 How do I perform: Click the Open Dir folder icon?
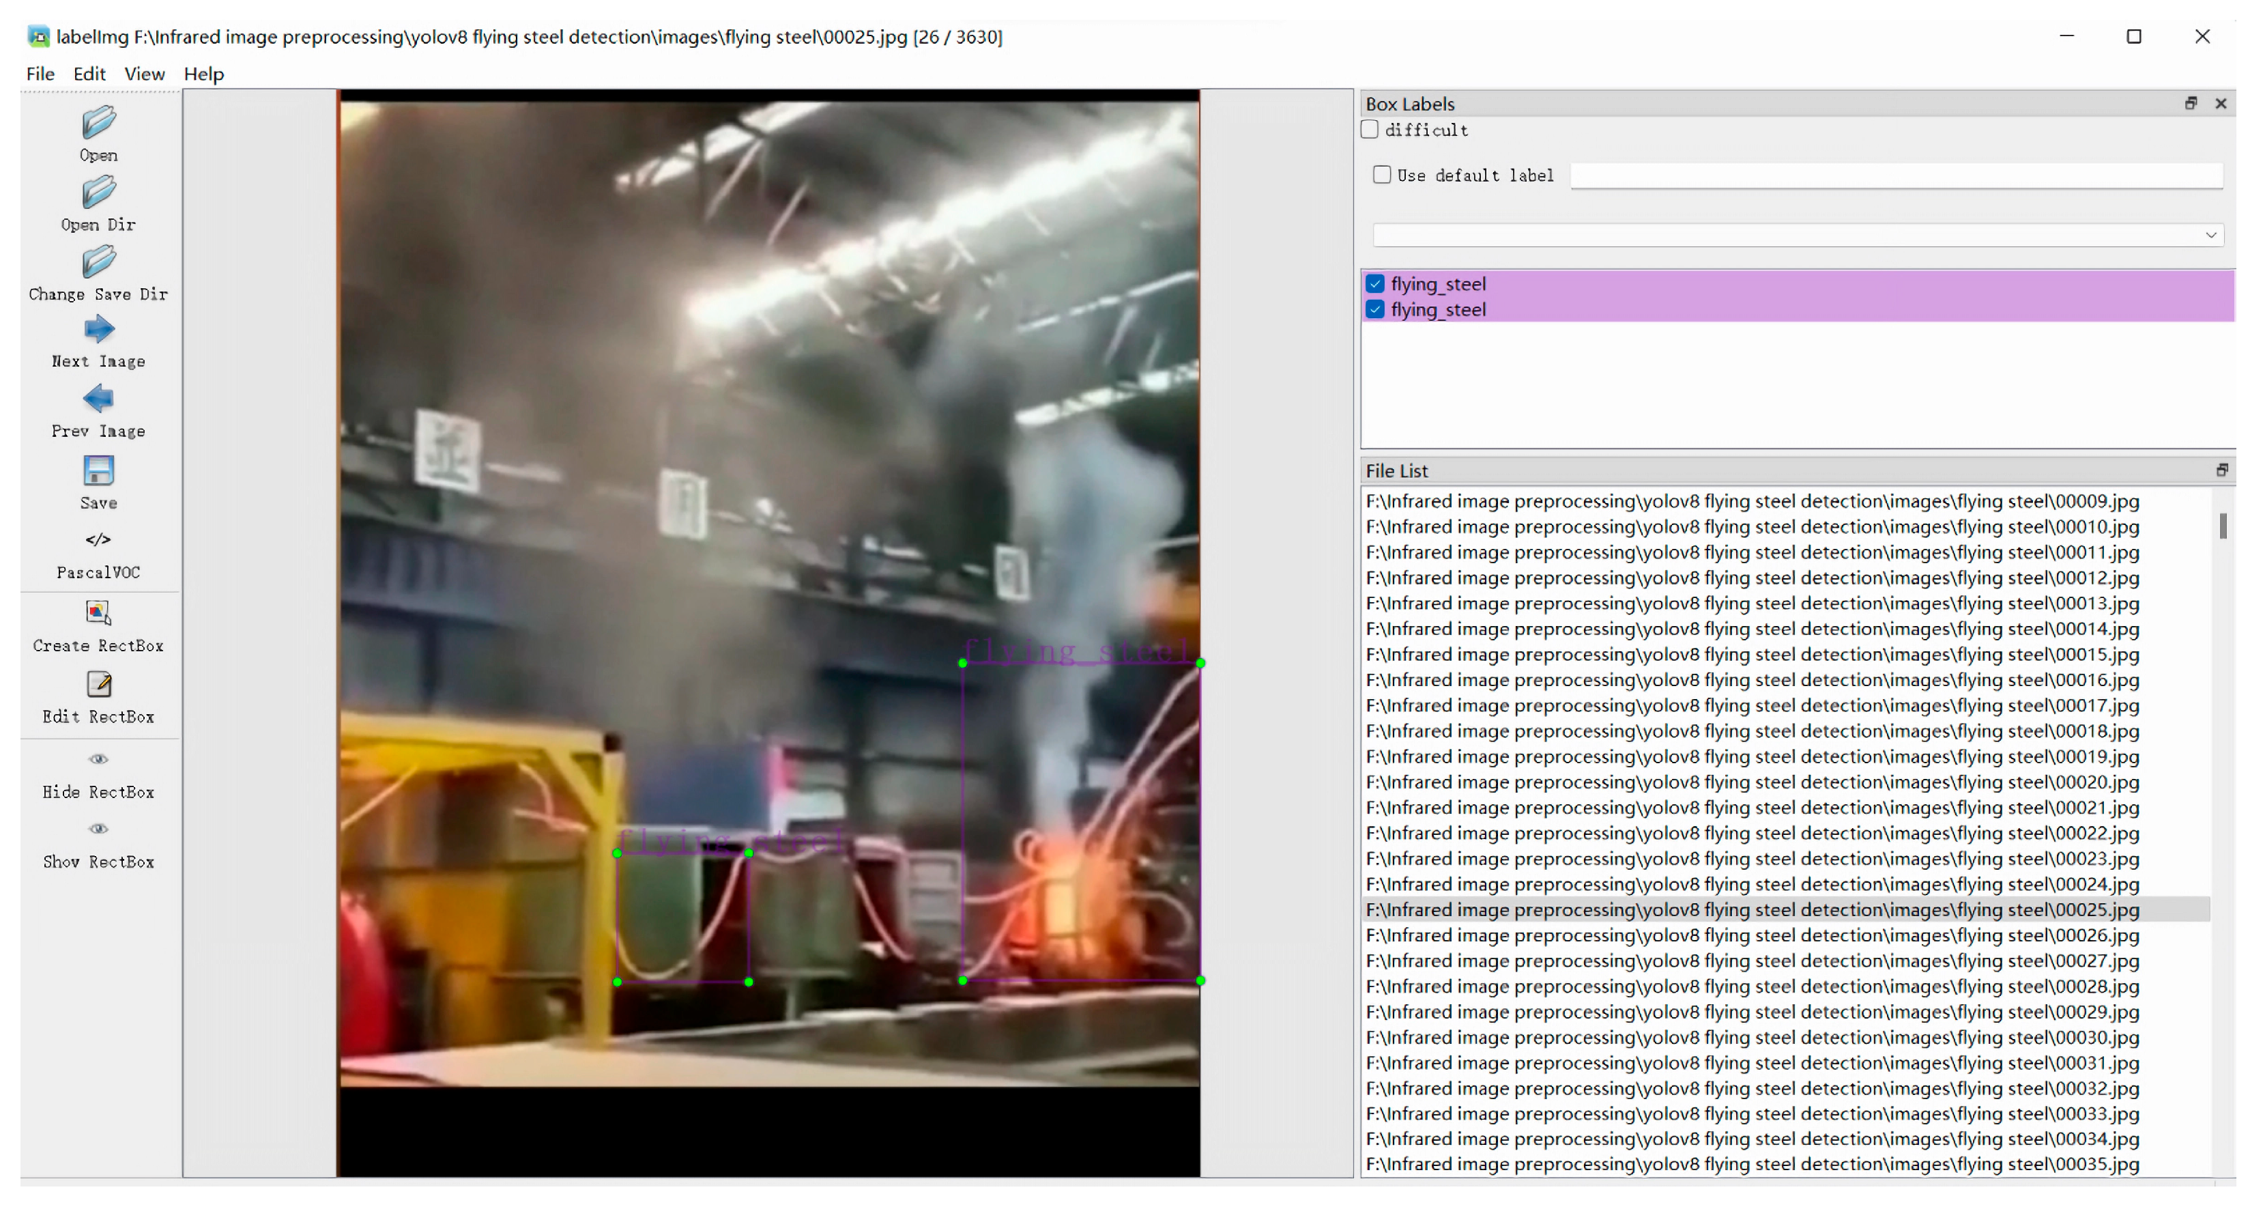point(98,193)
